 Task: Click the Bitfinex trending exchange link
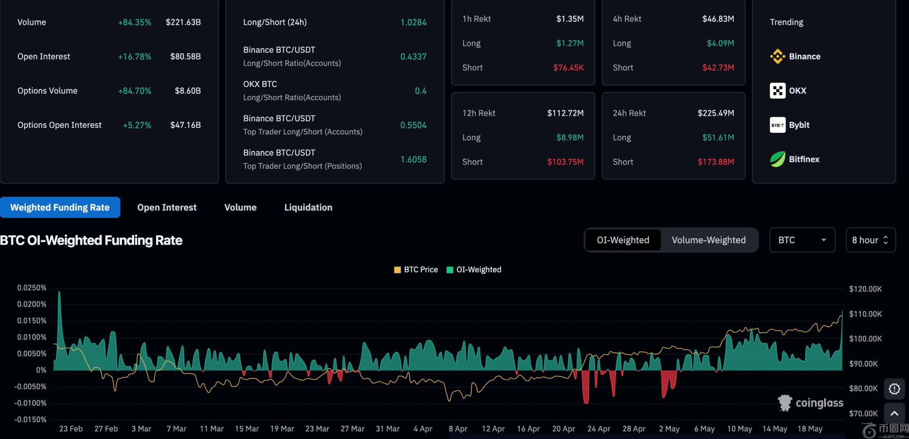point(804,159)
